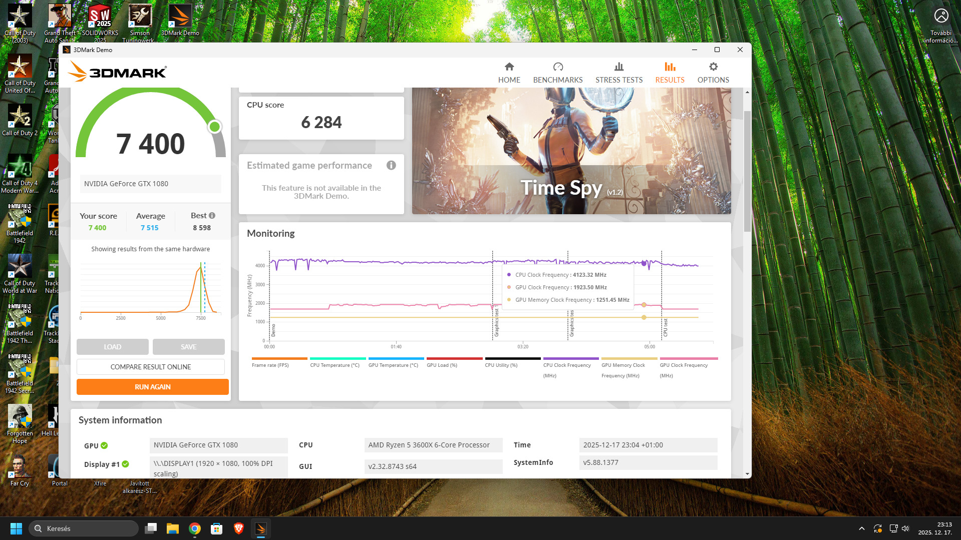Open the Simson Tuningwerk desktop icon
Screen dimensions: 961x540
(x=140, y=23)
